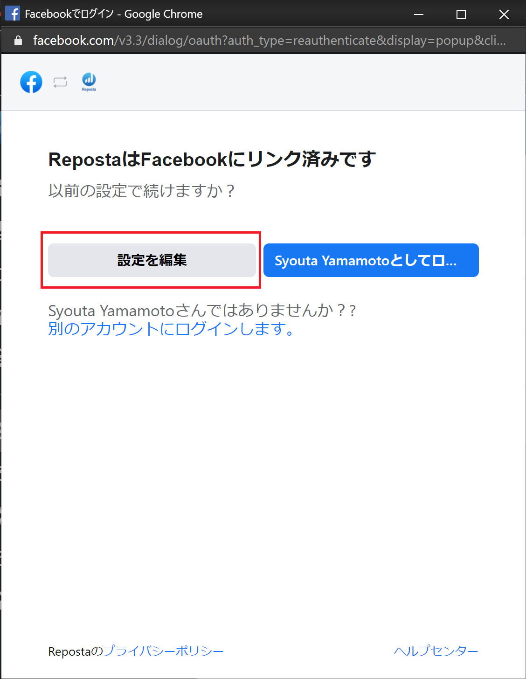Click the Reposta app icon

point(89,82)
